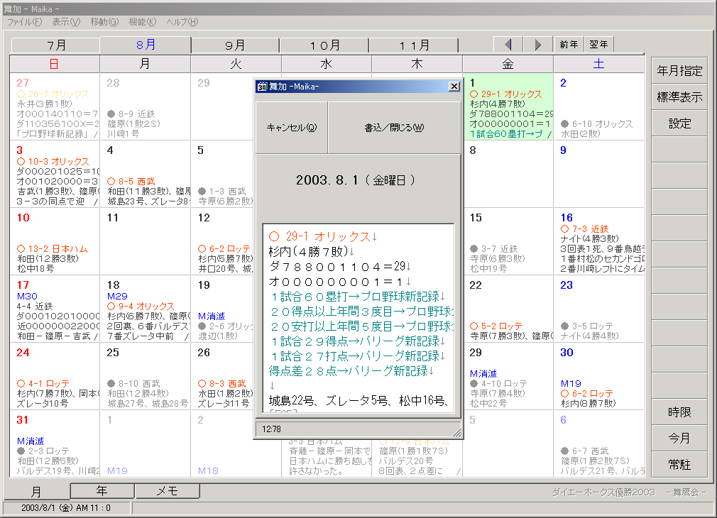
Task: Switch to the 年 view tab
Action: pyautogui.click(x=102, y=490)
